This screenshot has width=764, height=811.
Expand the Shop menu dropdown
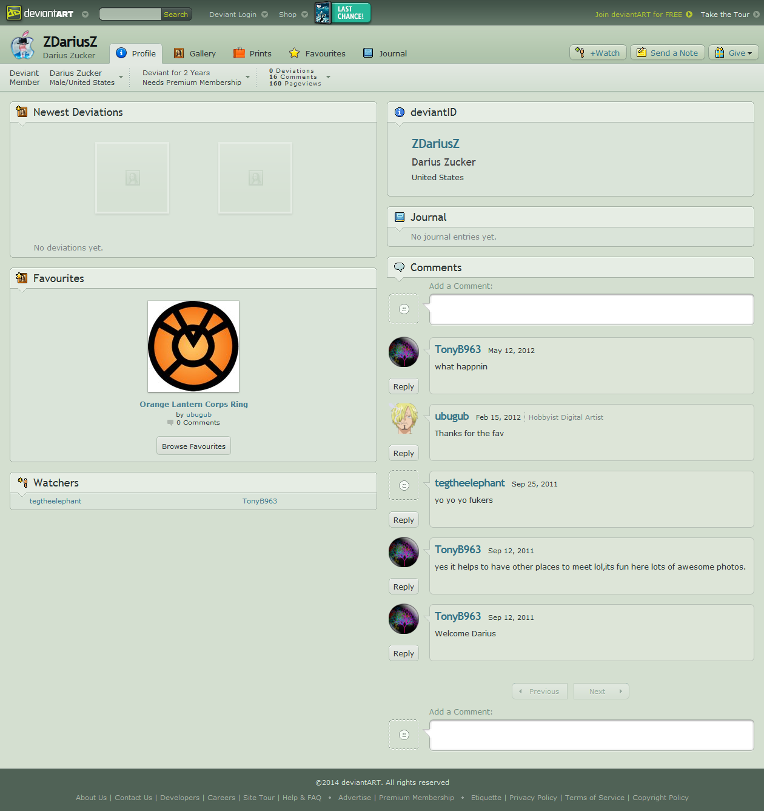click(x=304, y=15)
